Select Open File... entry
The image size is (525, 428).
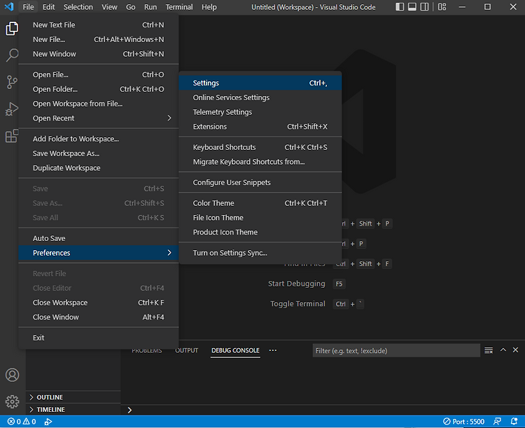tap(99, 74)
